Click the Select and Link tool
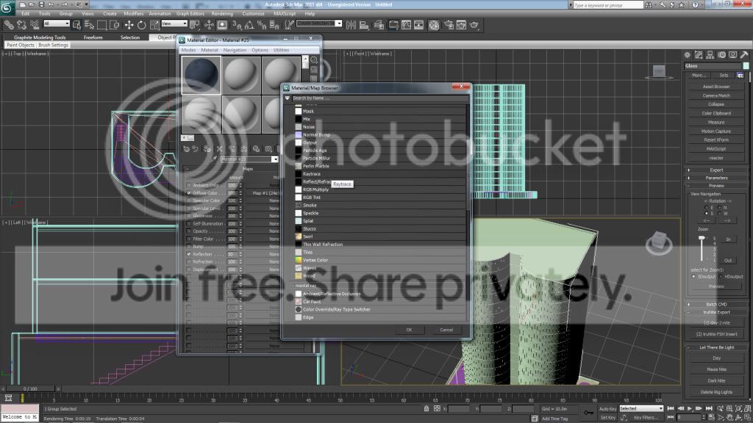753x423 pixels. pos(9,25)
